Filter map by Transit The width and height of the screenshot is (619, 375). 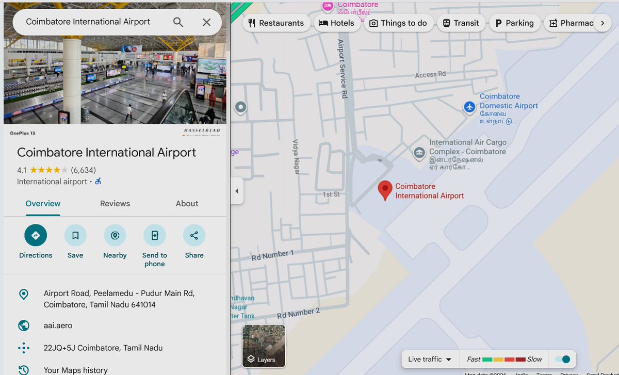point(461,23)
